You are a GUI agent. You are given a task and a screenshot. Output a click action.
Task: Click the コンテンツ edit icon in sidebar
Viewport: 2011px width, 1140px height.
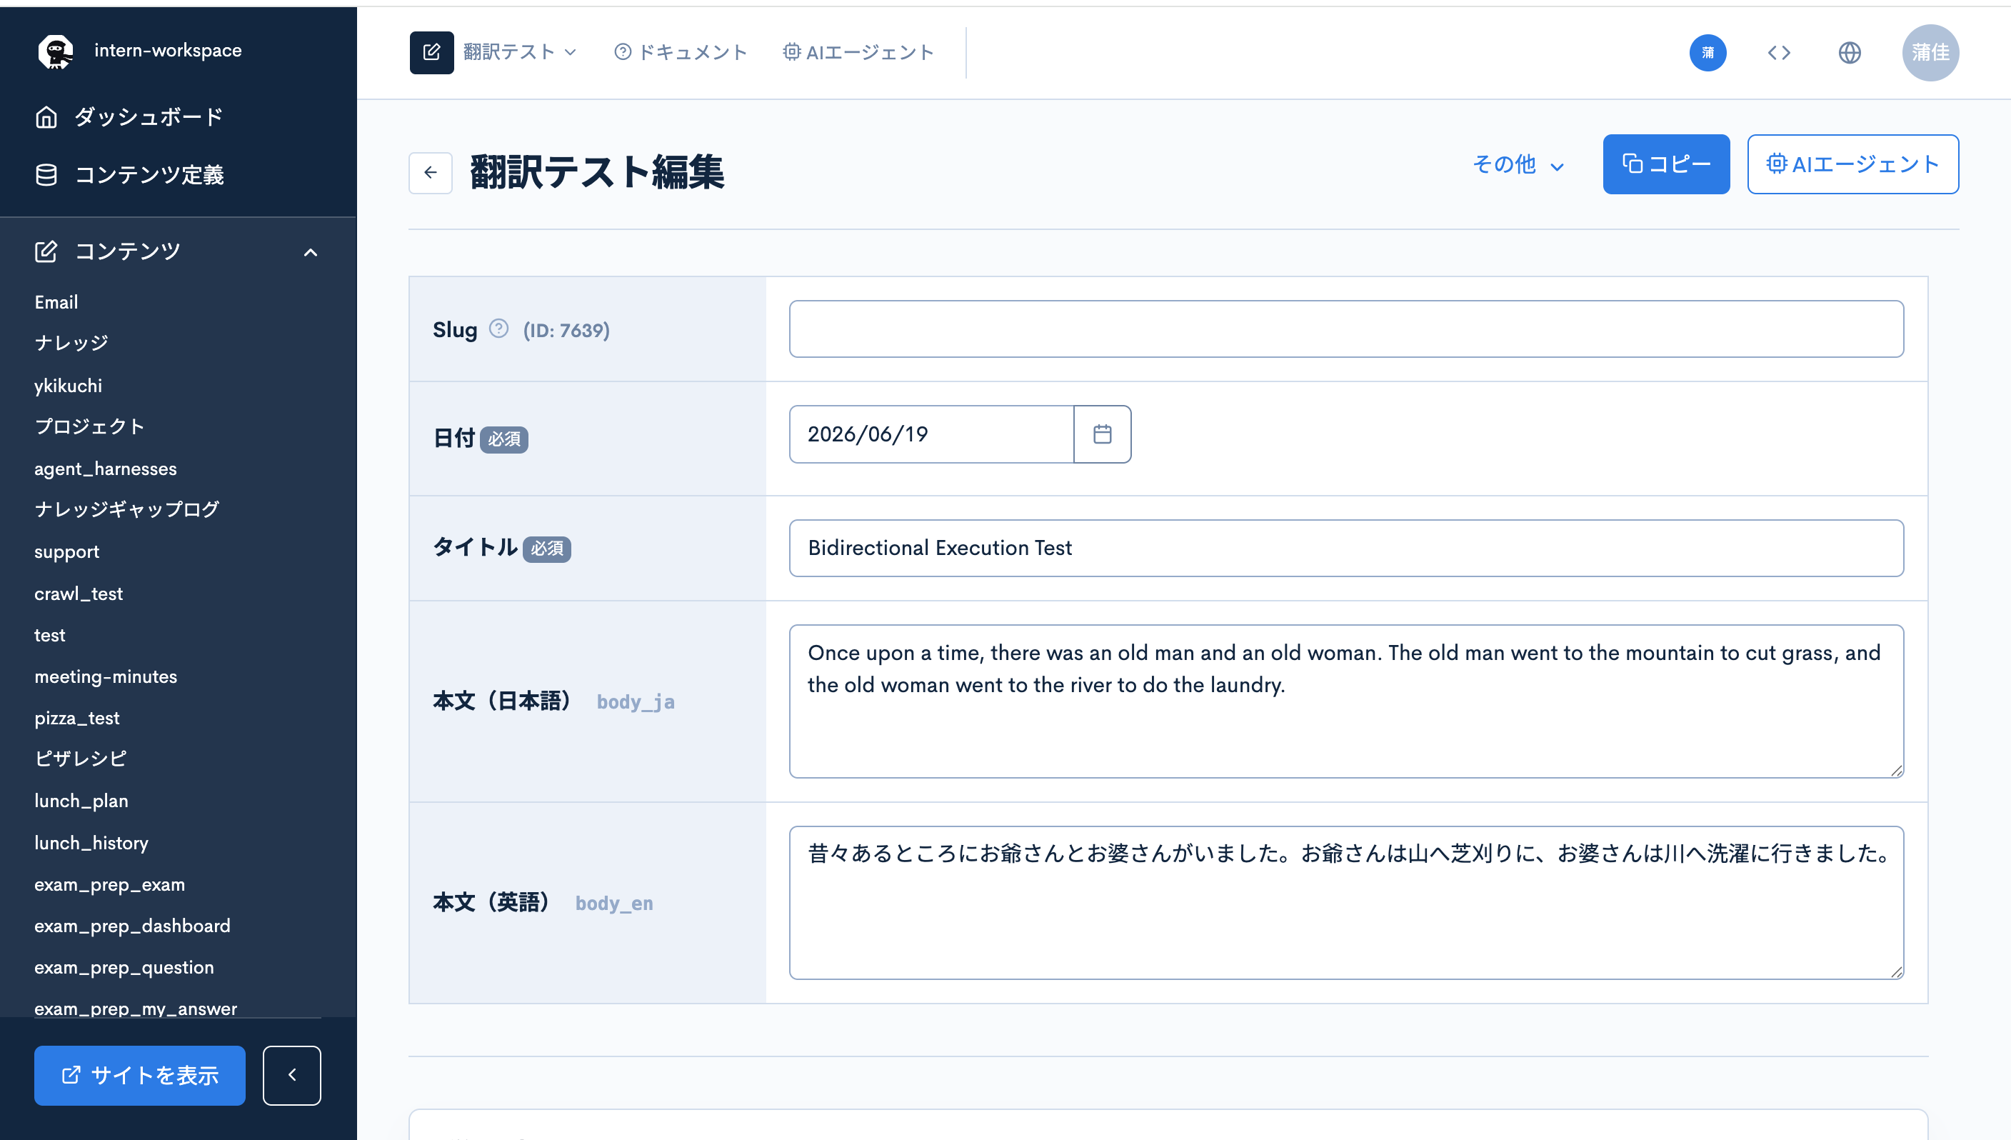coord(46,251)
